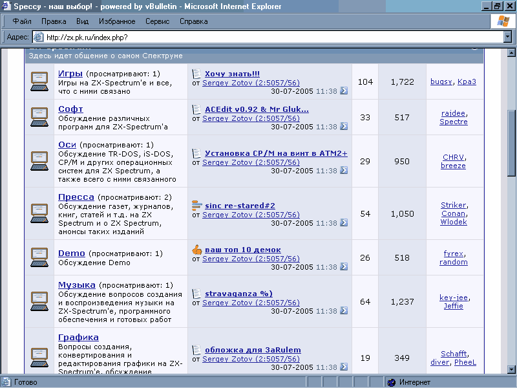
Task: Click the computer icon beside Пресса forum
Action: [40, 213]
